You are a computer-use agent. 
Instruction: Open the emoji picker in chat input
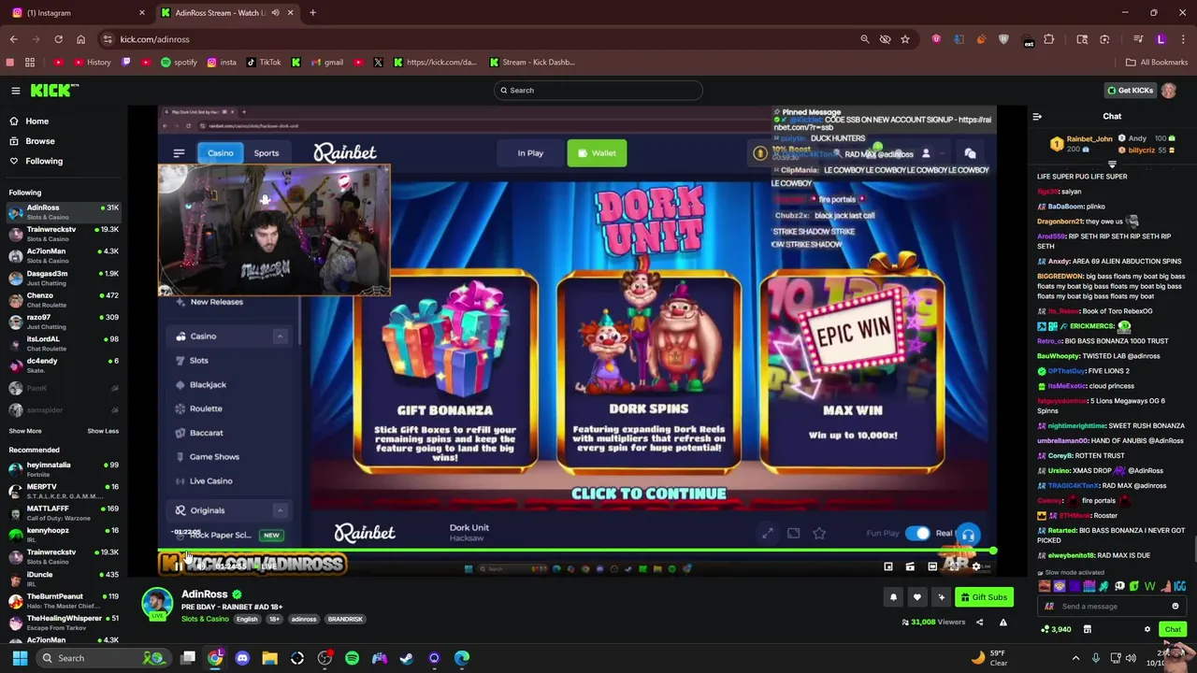tap(1175, 607)
